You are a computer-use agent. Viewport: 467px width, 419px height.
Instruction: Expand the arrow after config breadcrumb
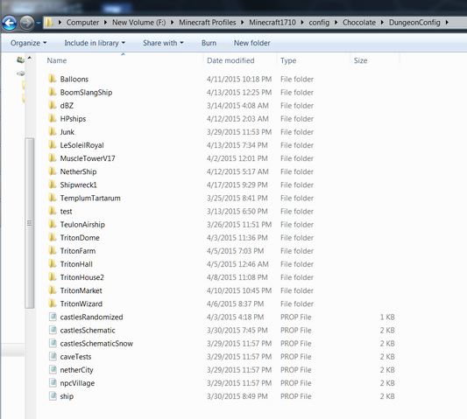(336, 22)
